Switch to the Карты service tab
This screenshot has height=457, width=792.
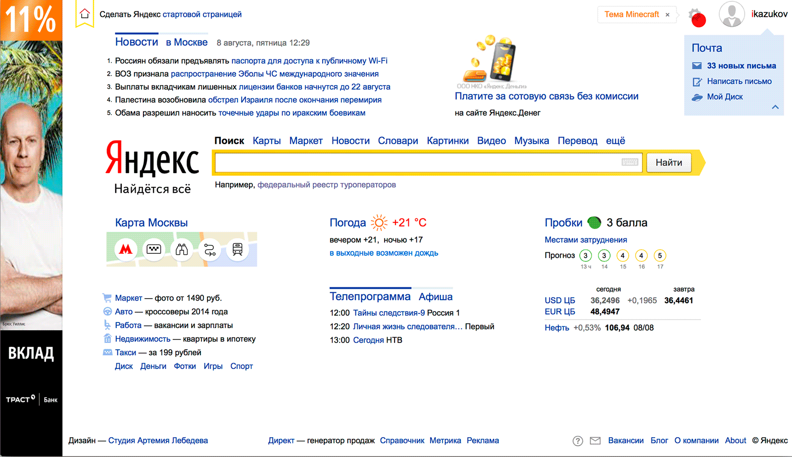click(x=267, y=141)
